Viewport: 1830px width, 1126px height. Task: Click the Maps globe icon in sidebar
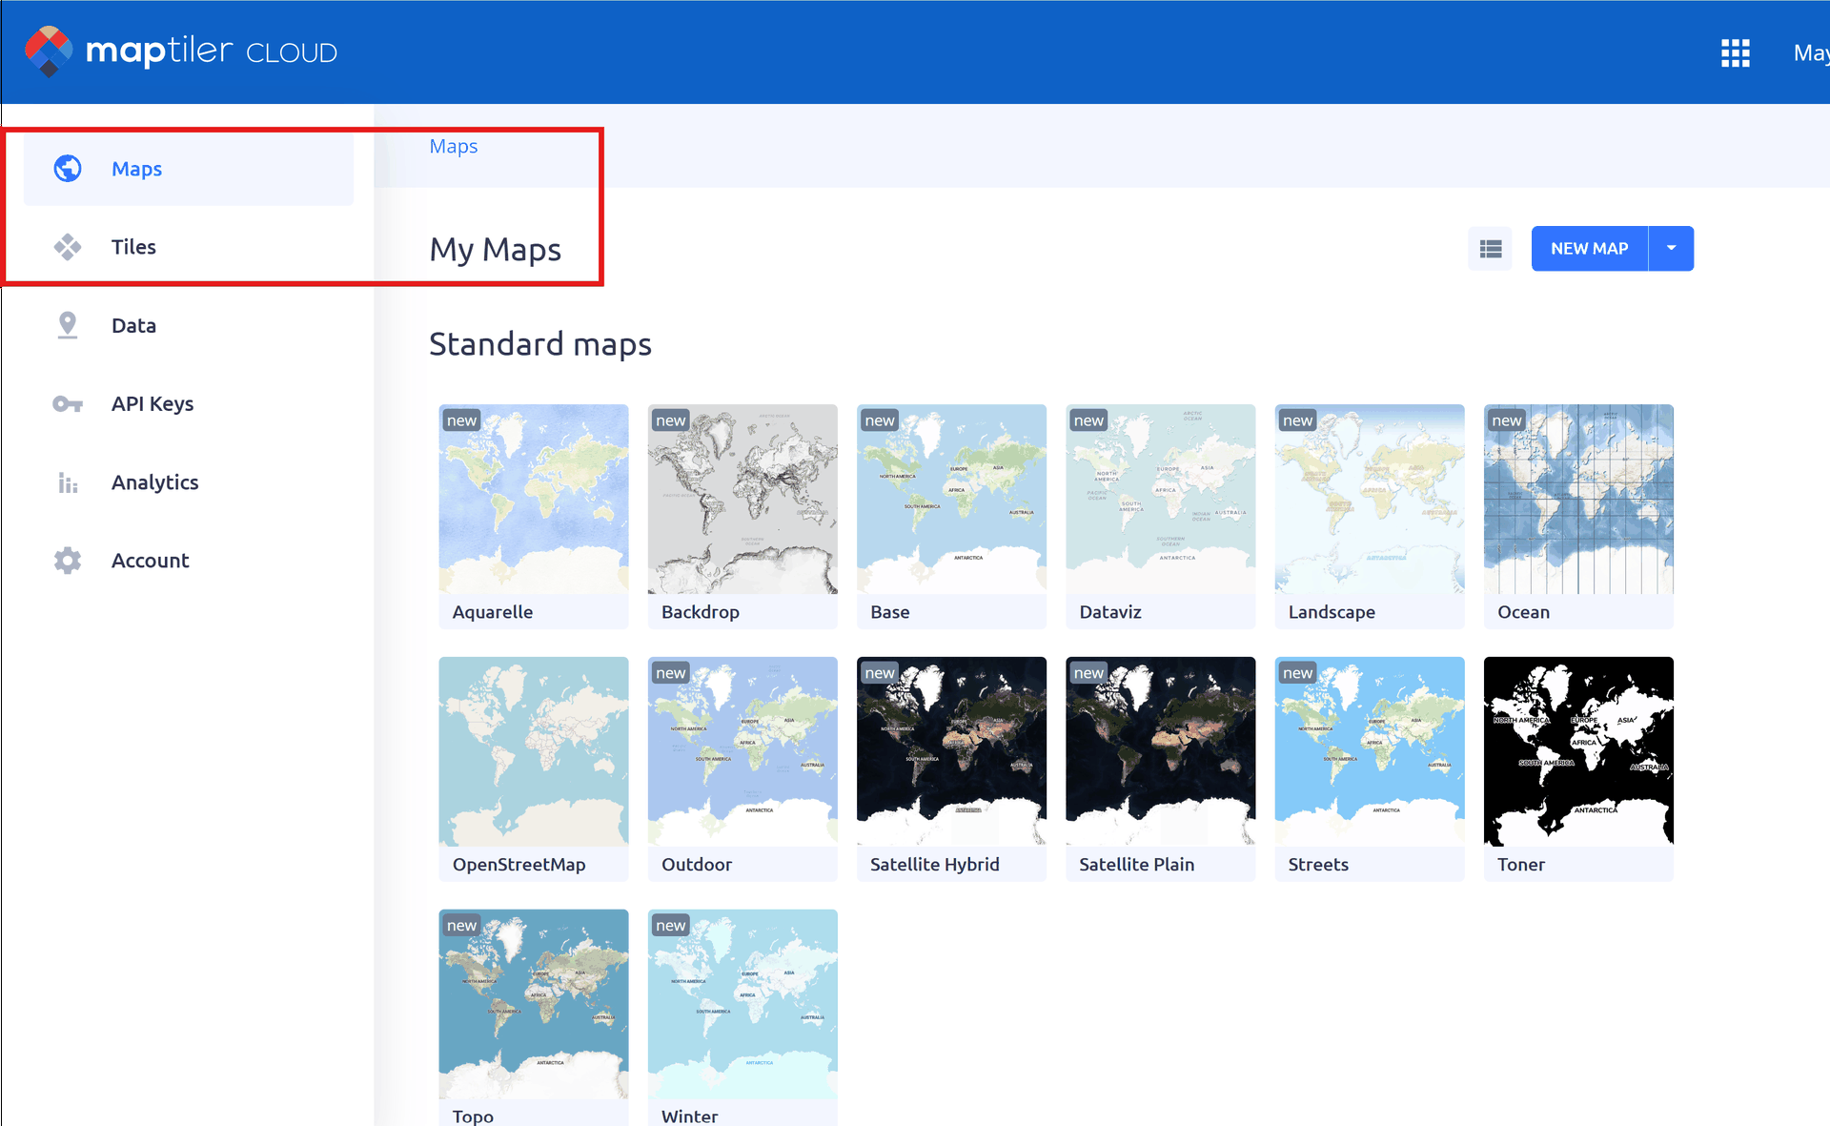point(68,169)
